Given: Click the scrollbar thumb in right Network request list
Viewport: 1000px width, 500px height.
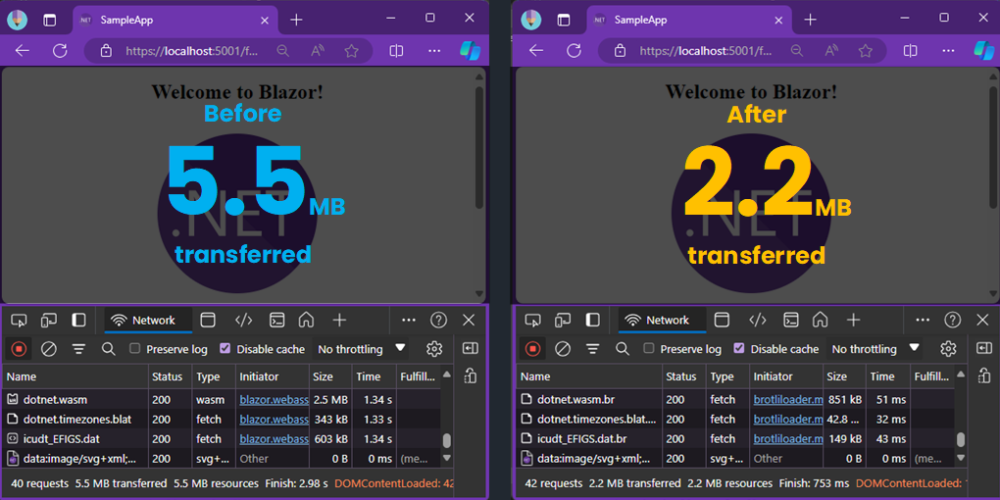Looking at the screenshot, I should 961,439.
